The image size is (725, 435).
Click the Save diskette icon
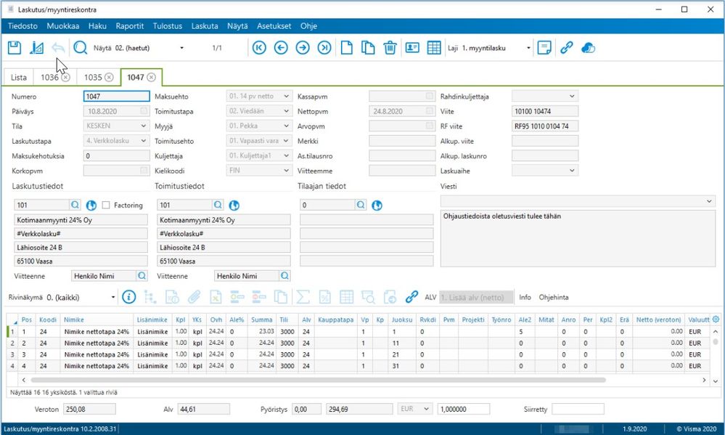tap(14, 48)
